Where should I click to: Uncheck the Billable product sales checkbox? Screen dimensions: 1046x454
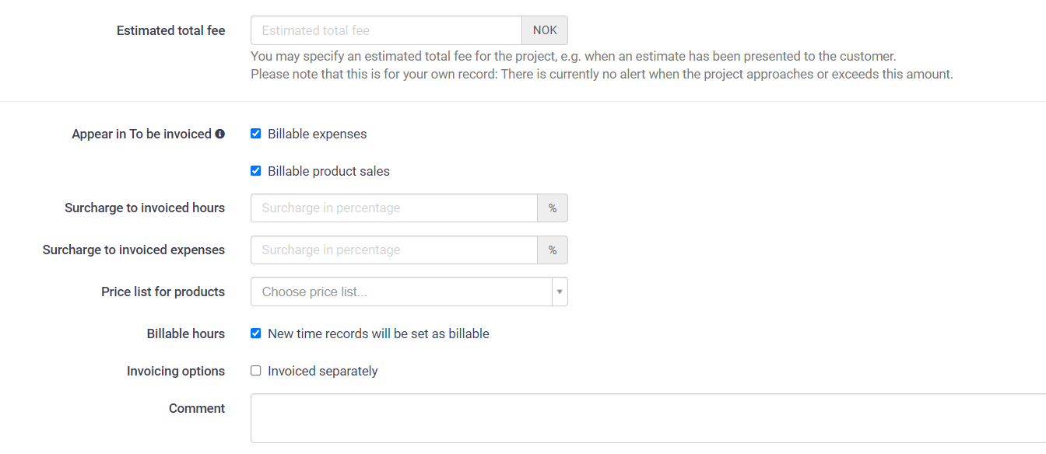(x=255, y=171)
